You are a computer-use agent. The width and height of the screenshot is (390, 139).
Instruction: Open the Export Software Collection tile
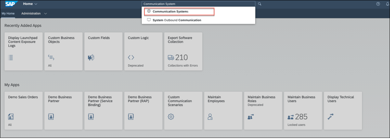183,52
